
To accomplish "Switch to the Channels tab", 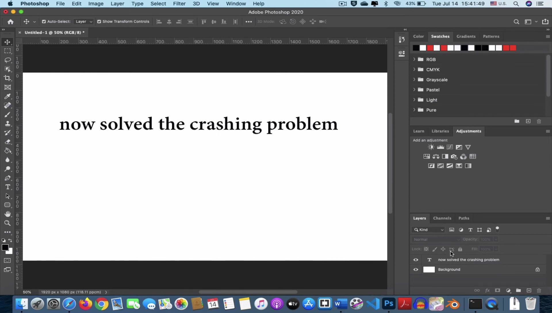I will click(x=442, y=219).
